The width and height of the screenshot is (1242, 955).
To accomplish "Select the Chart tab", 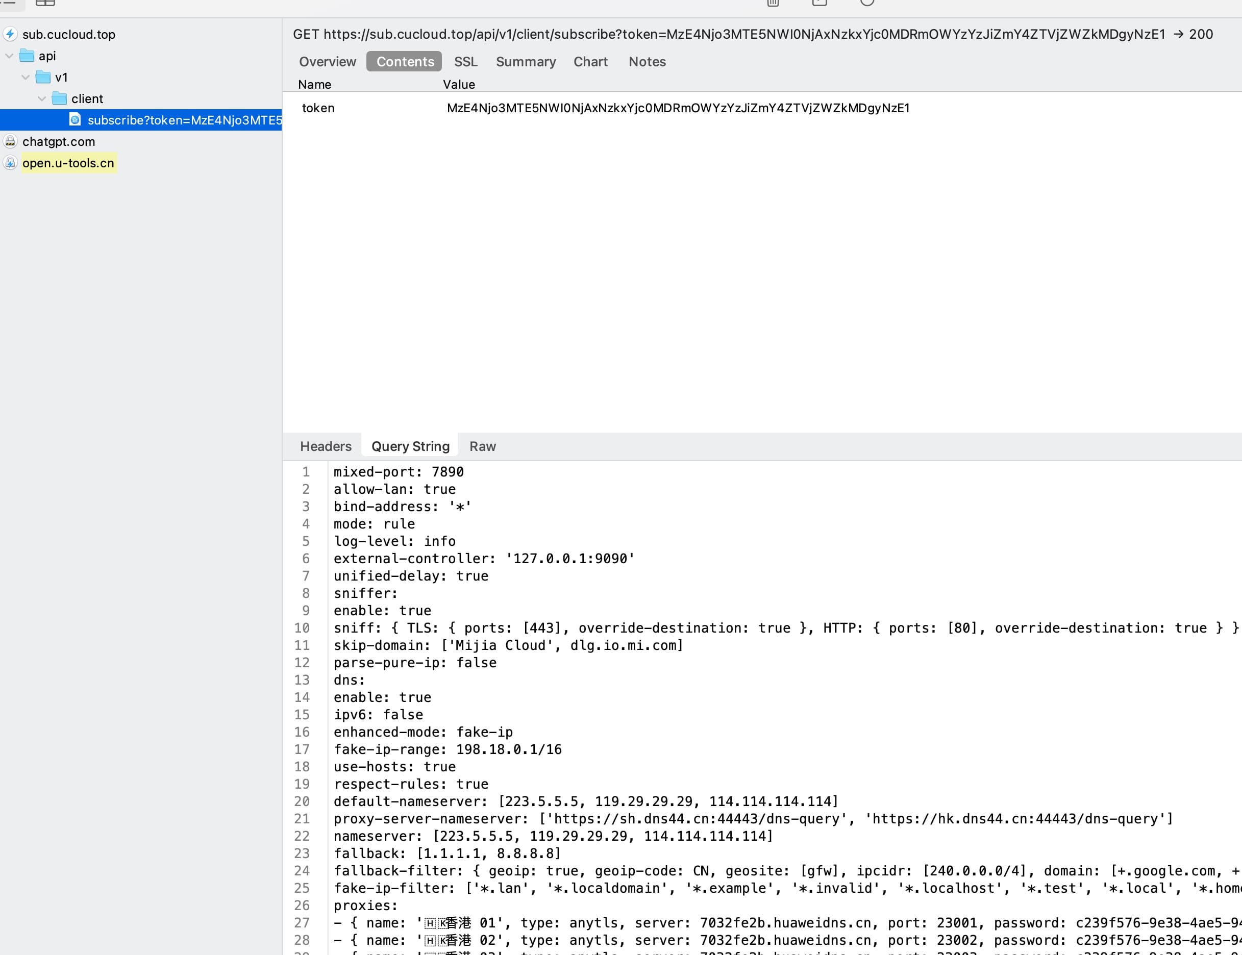I will 590,61.
